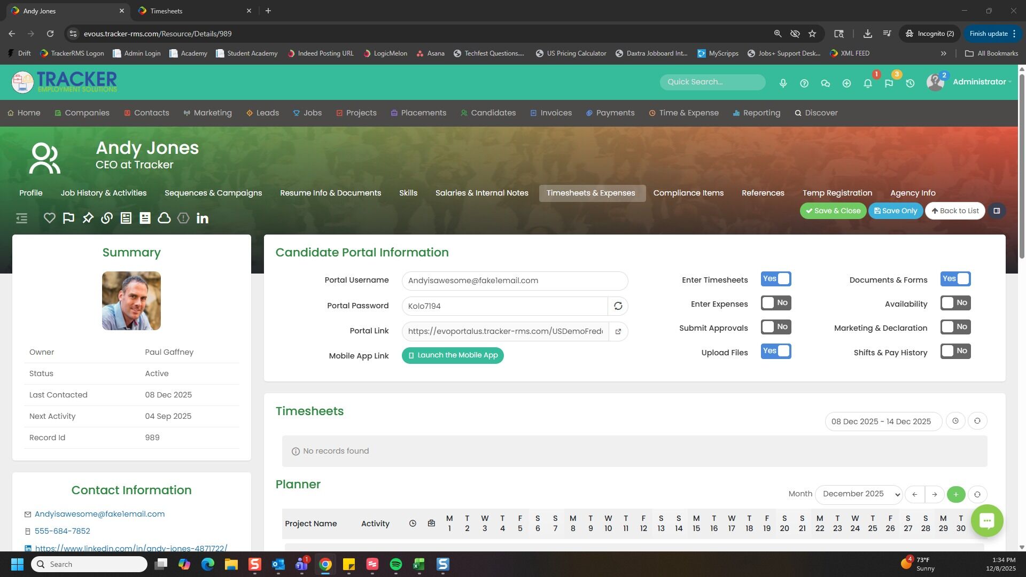Click the Save & Close button
The height and width of the screenshot is (577, 1026).
tap(833, 210)
